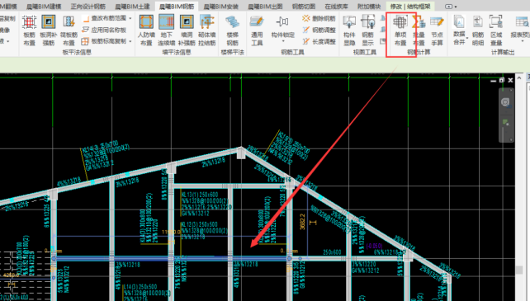Open the 板洞补强筋 tool
The height and width of the screenshot is (301, 530).
[x=49, y=31]
